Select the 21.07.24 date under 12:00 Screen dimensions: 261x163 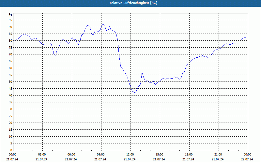tap(130, 159)
